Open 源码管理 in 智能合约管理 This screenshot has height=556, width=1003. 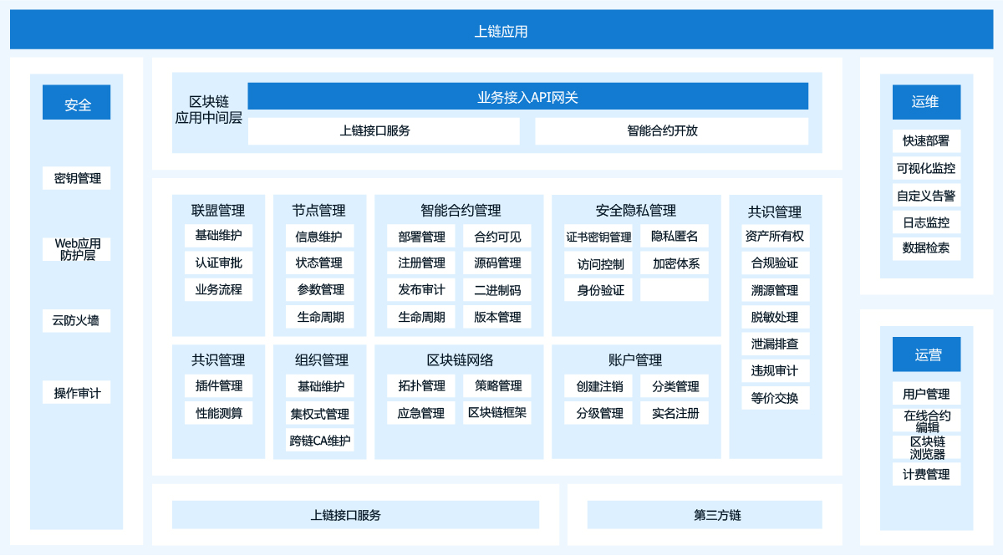coord(497,263)
